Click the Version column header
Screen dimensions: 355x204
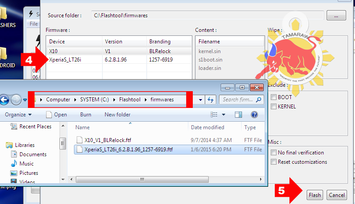[124, 42]
